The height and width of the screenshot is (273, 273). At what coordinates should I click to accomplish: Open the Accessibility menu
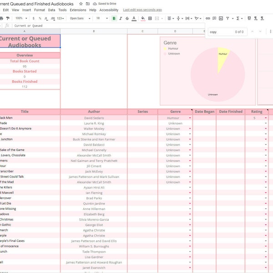[x=109, y=10]
